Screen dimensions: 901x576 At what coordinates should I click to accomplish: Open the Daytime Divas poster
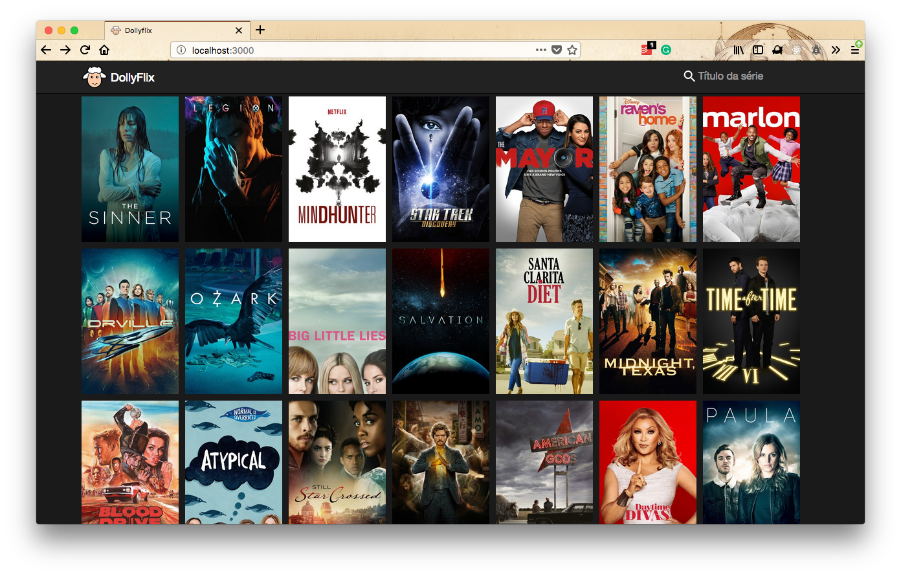point(648,462)
